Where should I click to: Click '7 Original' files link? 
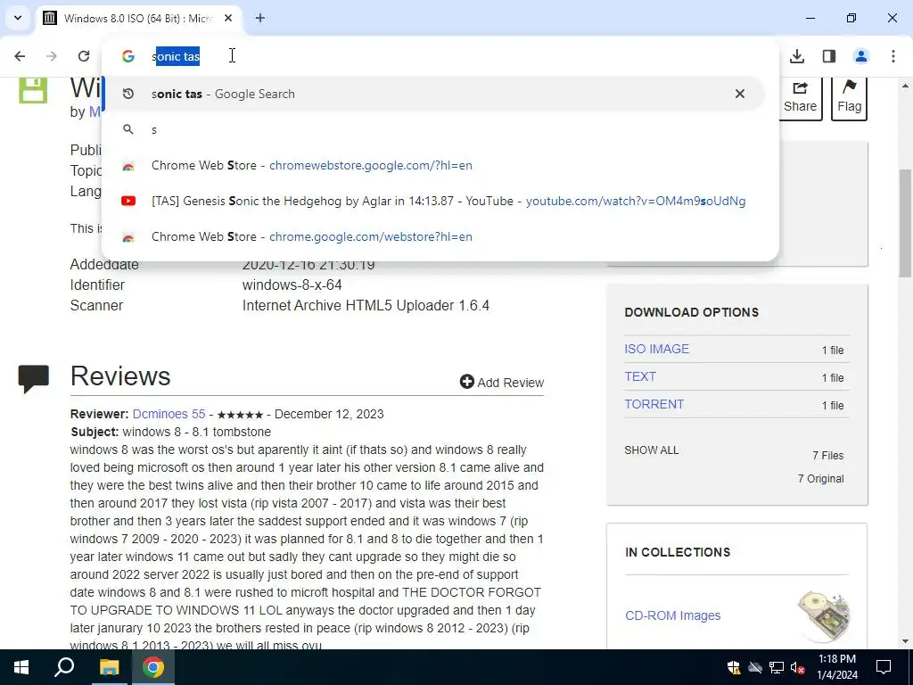(820, 479)
